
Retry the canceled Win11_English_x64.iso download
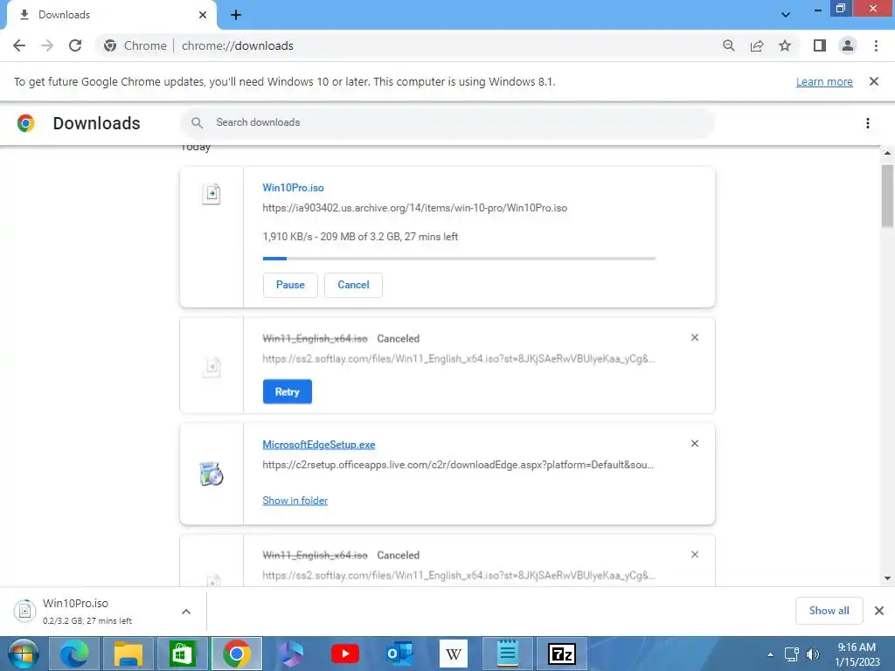pos(287,391)
